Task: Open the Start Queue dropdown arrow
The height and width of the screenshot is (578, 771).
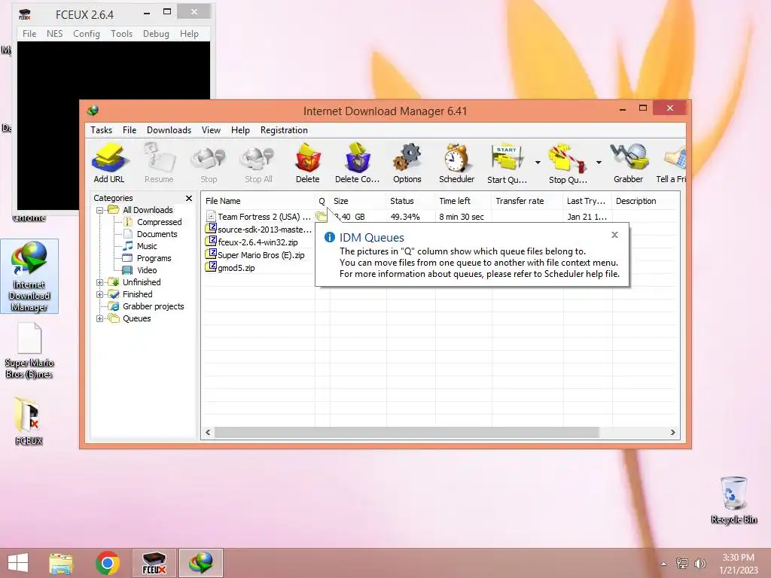Action: coord(538,163)
